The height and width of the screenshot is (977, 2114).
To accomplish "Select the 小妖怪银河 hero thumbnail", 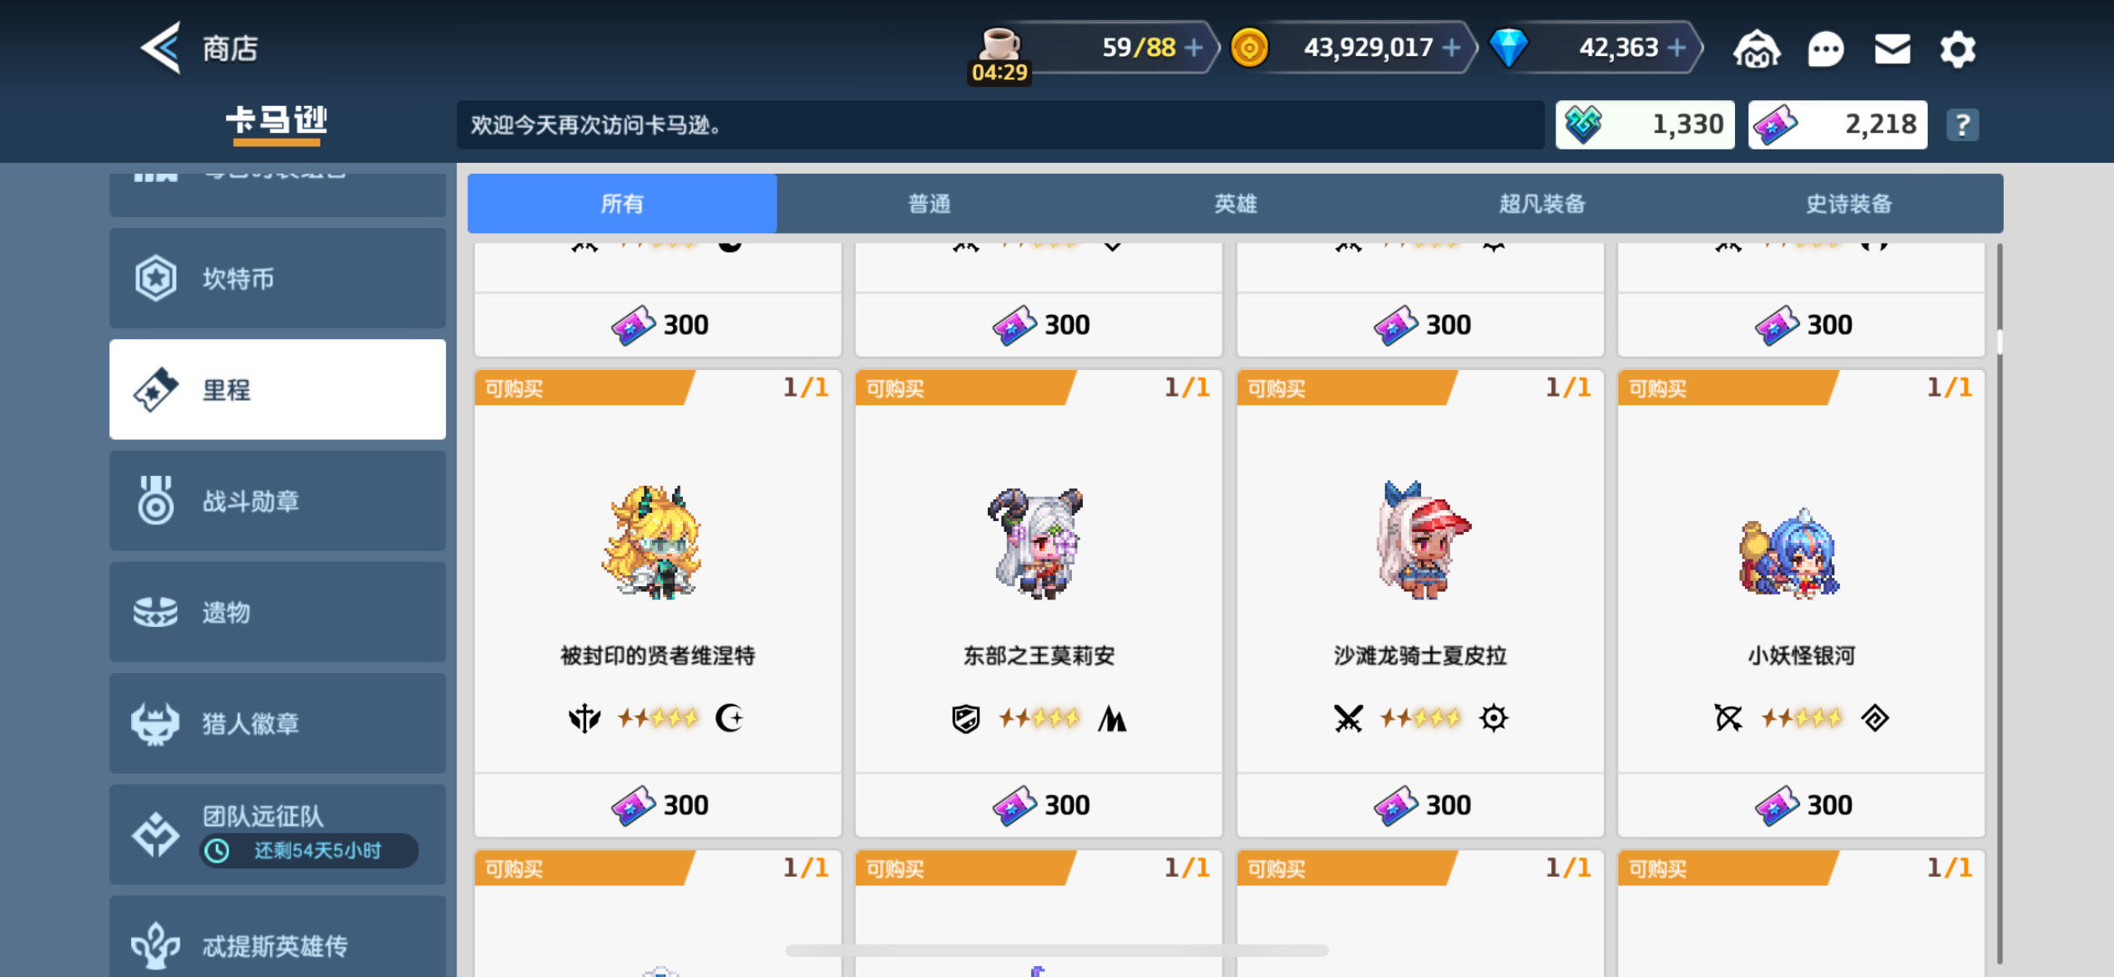I will [x=1790, y=552].
